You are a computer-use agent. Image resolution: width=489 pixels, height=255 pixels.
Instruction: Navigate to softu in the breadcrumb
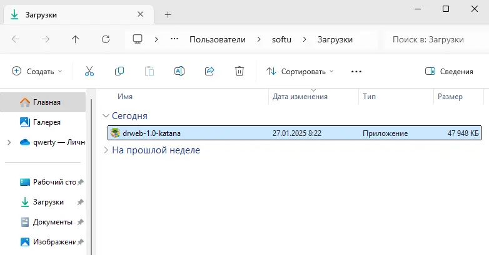(x=281, y=39)
